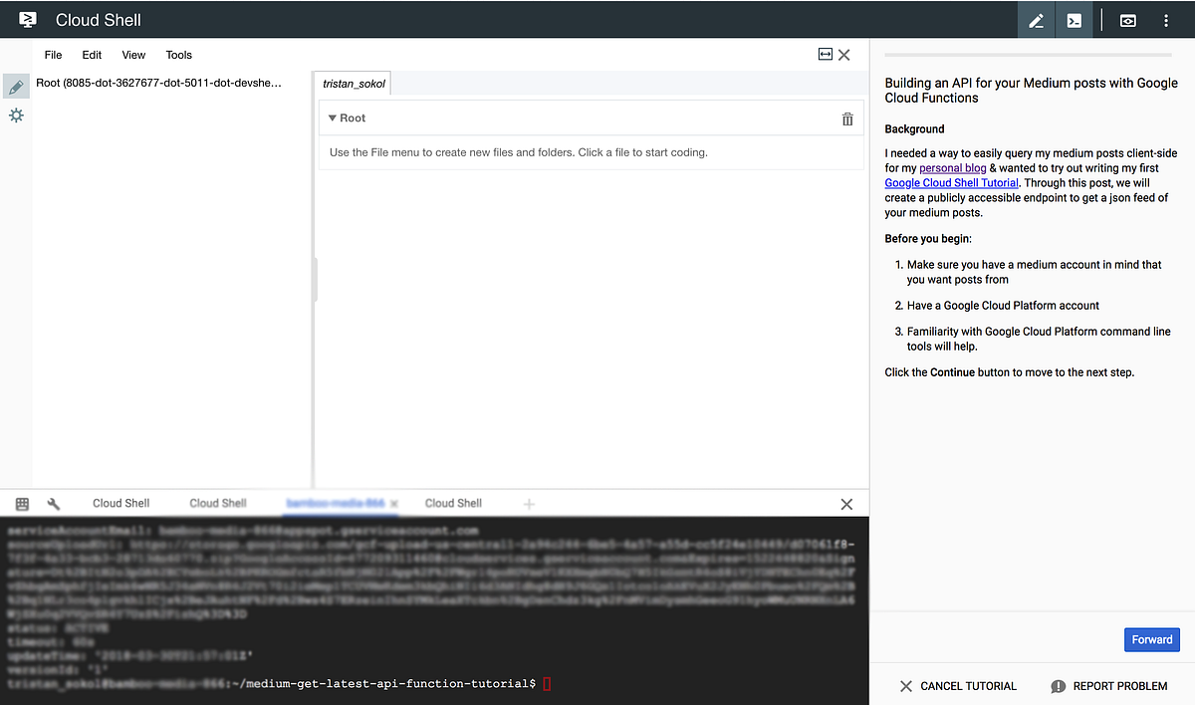Open the File menu
1195x705 pixels.
pyautogui.click(x=53, y=55)
